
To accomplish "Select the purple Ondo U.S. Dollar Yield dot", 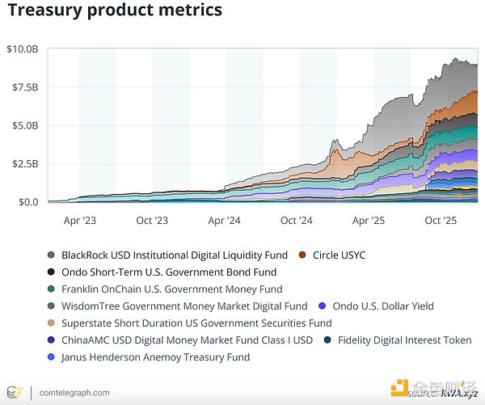I will [323, 306].
